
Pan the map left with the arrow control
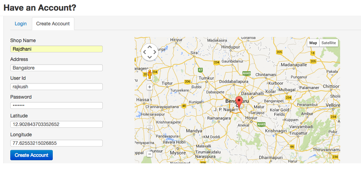[145, 52]
